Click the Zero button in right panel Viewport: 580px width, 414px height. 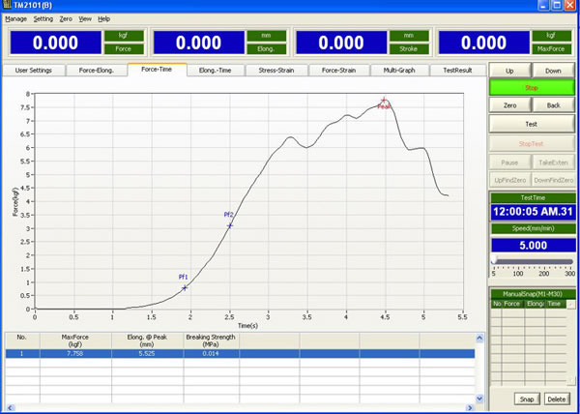[x=510, y=105]
